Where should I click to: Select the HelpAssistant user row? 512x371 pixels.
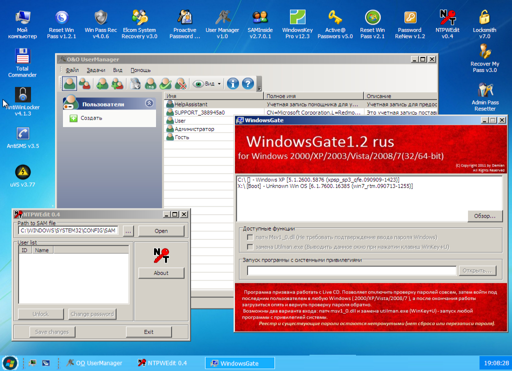[300, 104]
